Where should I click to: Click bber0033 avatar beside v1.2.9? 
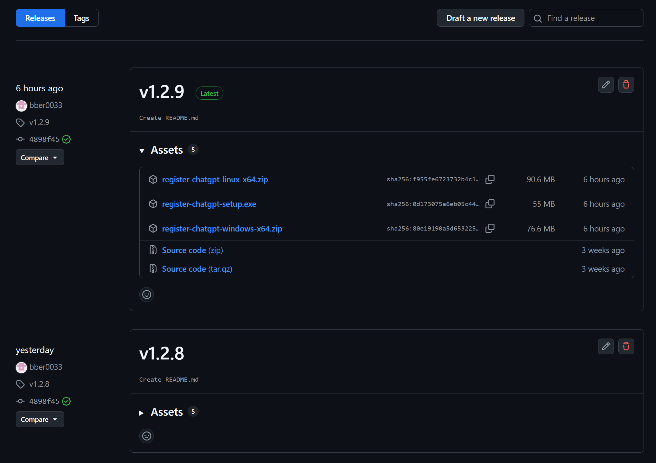pos(21,105)
